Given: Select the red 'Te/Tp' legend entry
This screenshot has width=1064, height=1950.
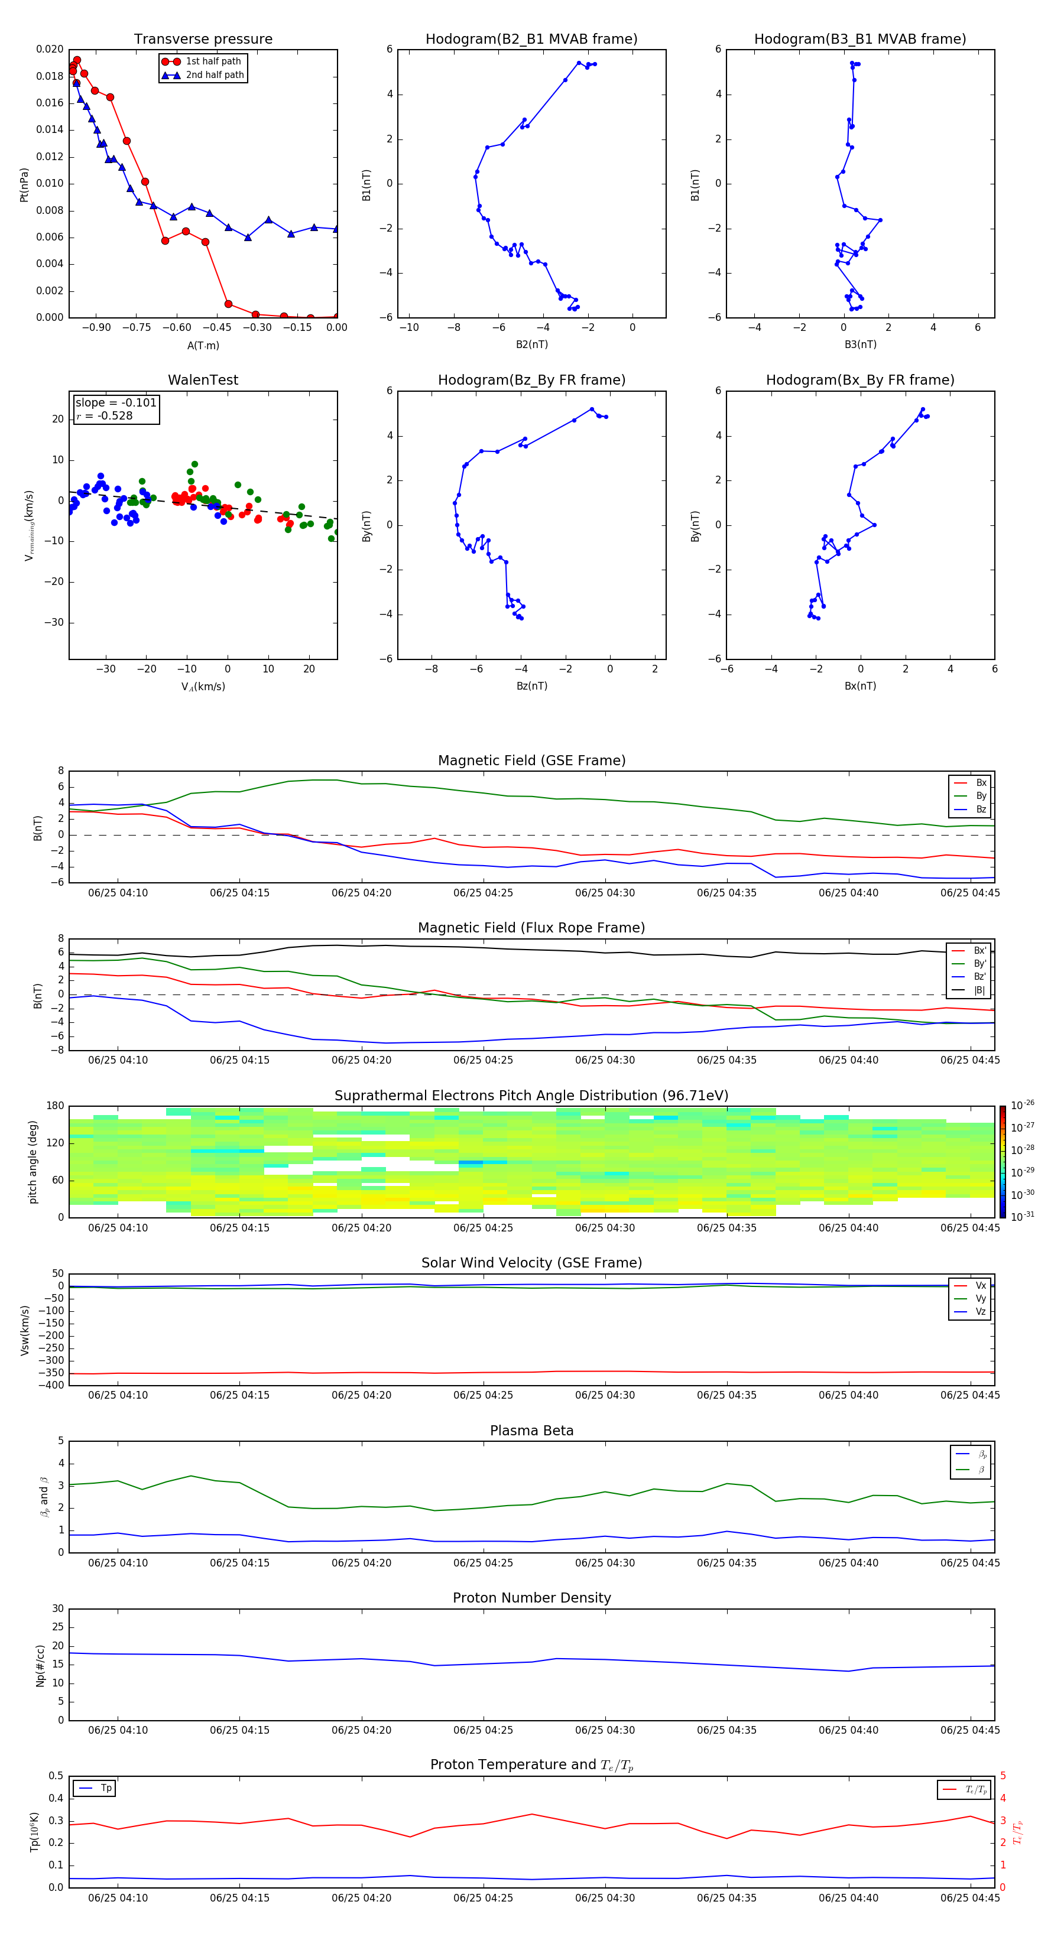Looking at the screenshot, I should 965,1789.
